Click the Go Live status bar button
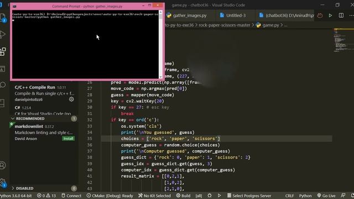Image resolution: width=354 pixels, height=199 pixels. point(326,196)
